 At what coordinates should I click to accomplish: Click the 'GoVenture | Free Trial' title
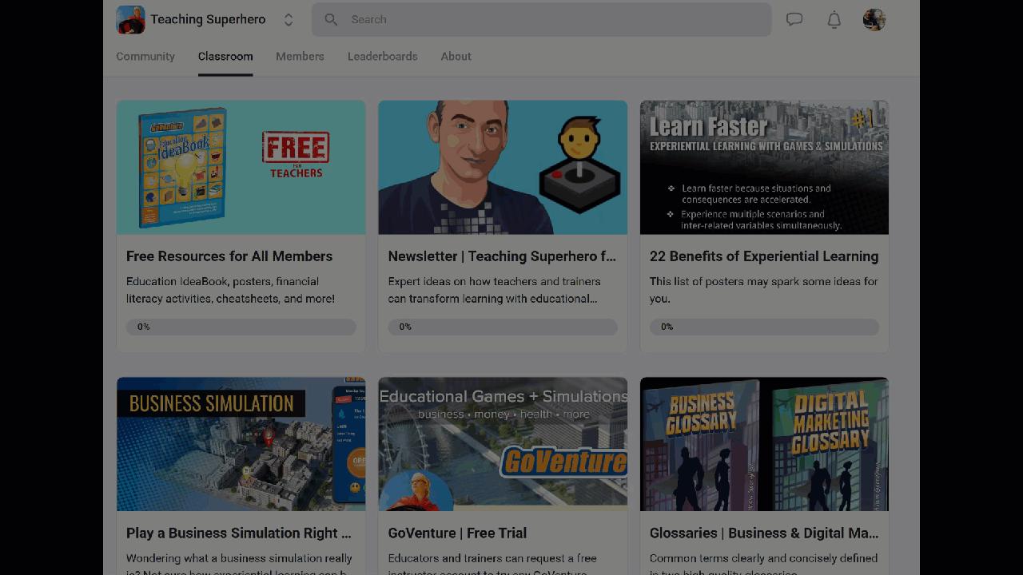point(457,533)
